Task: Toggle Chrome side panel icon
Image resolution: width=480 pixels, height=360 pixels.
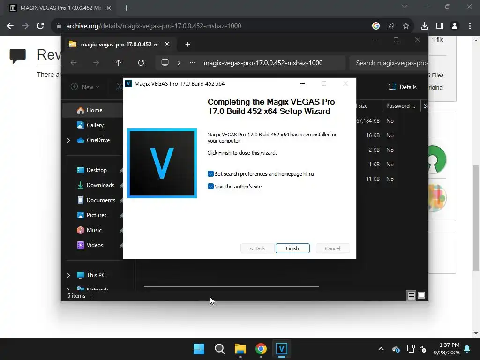Action: [x=440, y=26]
